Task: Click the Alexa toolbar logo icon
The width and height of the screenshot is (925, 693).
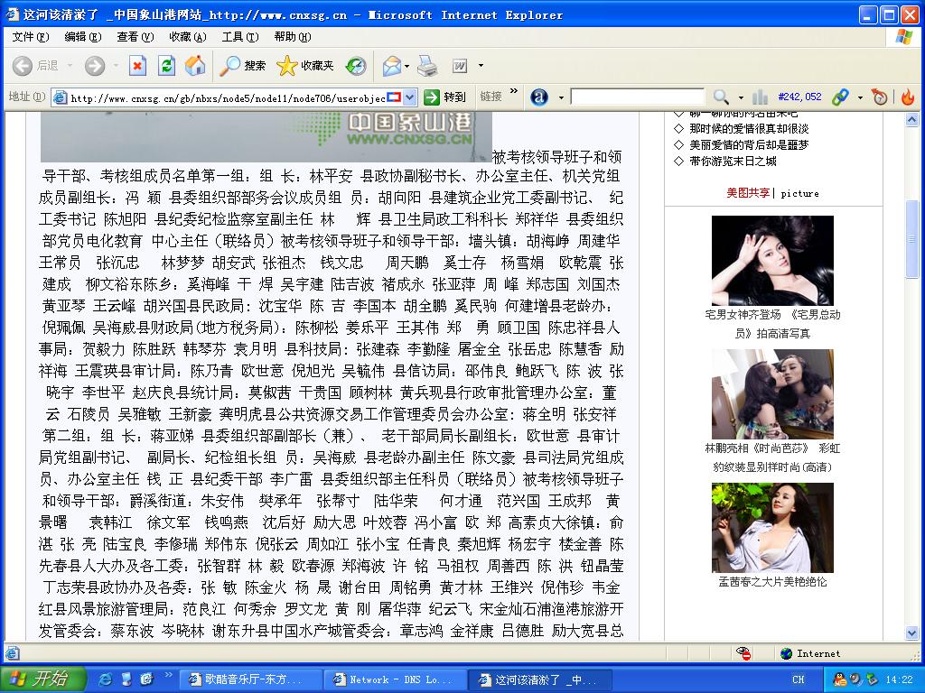Action: tap(539, 97)
